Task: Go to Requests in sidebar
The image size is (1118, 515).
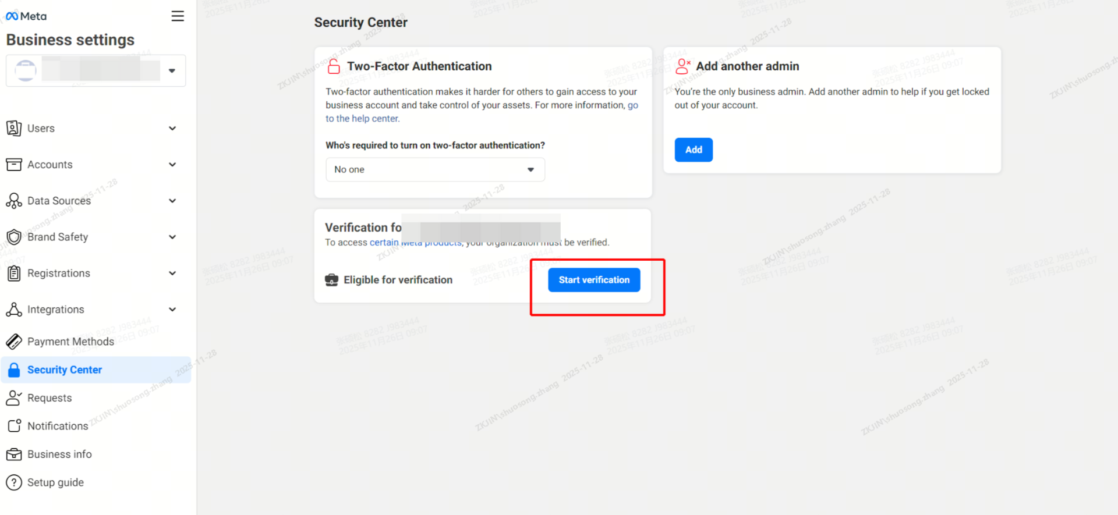Action: pos(49,398)
